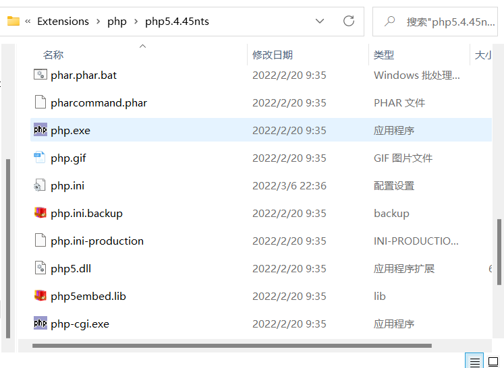Select the php-cgi.exe file name

pos(80,324)
